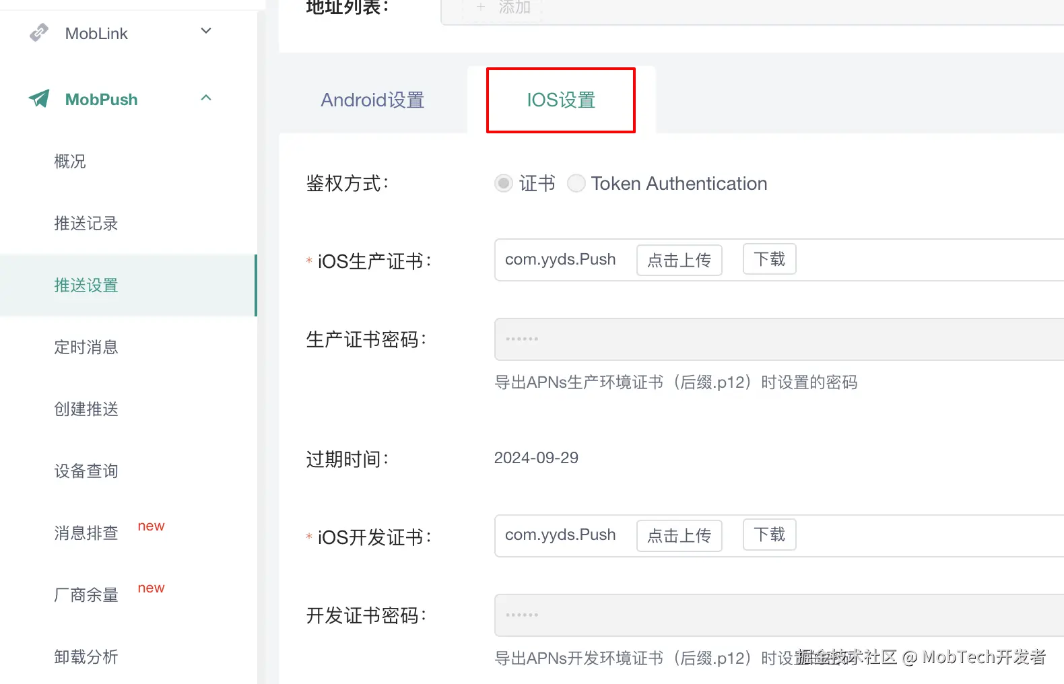Image resolution: width=1064 pixels, height=684 pixels.
Task: Open 创建推送 create push page
Action: [86, 409]
